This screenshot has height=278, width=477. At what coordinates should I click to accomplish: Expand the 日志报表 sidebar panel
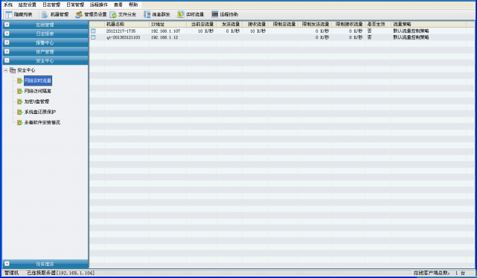point(45,34)
